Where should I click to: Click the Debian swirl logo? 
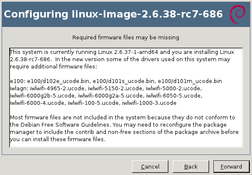pos(237,14)
